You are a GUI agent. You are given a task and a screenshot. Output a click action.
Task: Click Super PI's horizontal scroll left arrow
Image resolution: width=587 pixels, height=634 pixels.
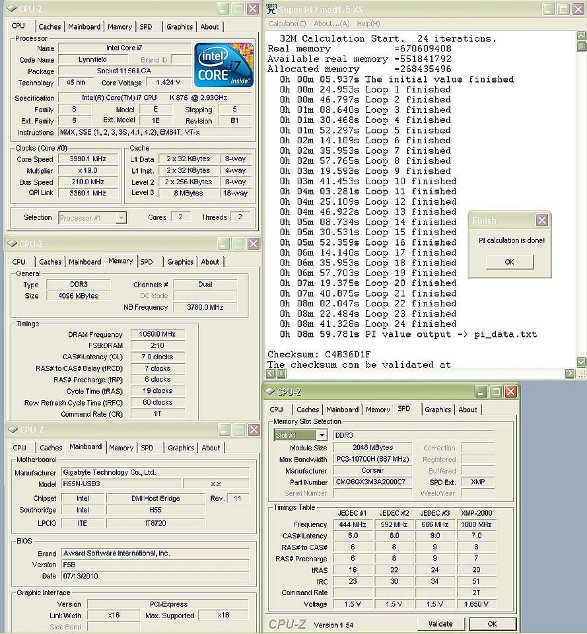271,374
